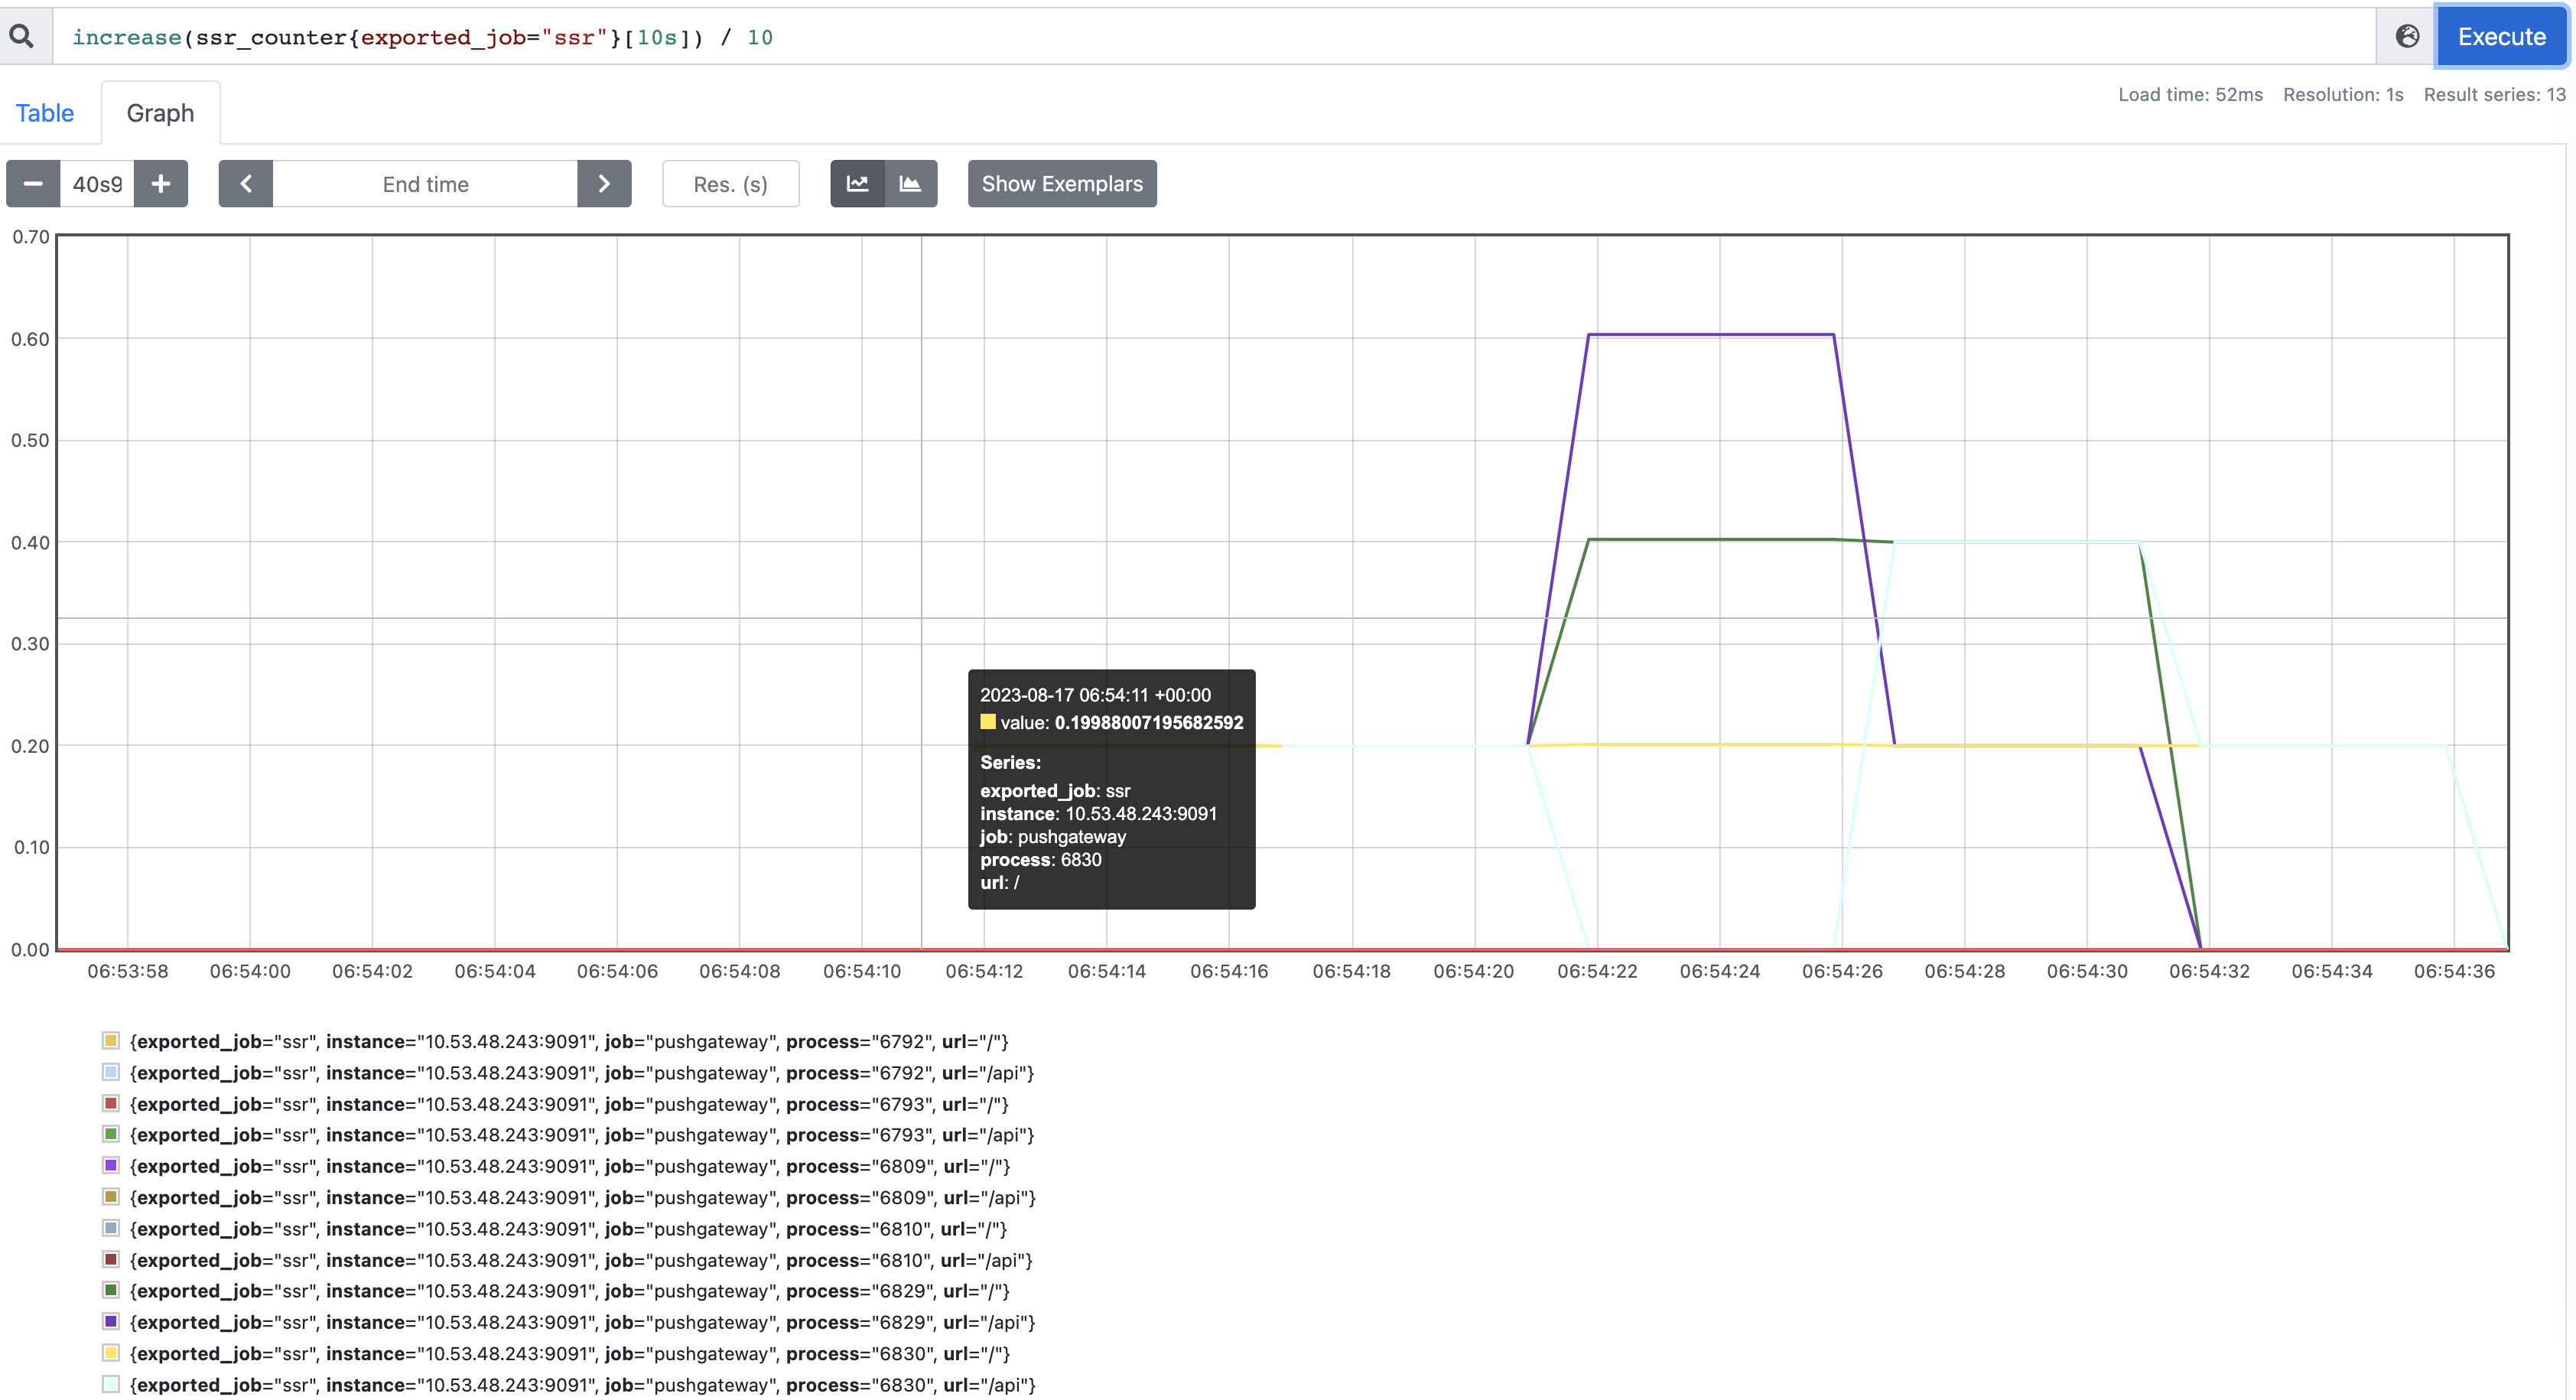
Task: Click the Res. (s) resolution field
Action: (x=730, y=184)
